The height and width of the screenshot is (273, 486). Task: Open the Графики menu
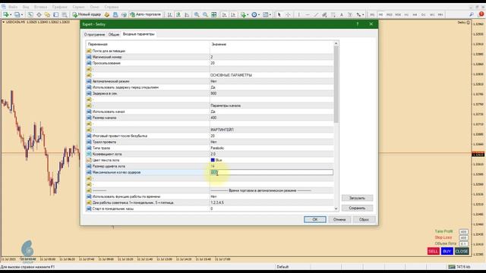(x=59, y=7)
